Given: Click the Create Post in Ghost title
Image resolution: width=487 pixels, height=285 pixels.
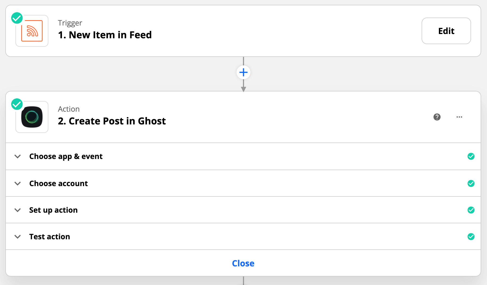Looking at the screenshot, I should point(112,121).
